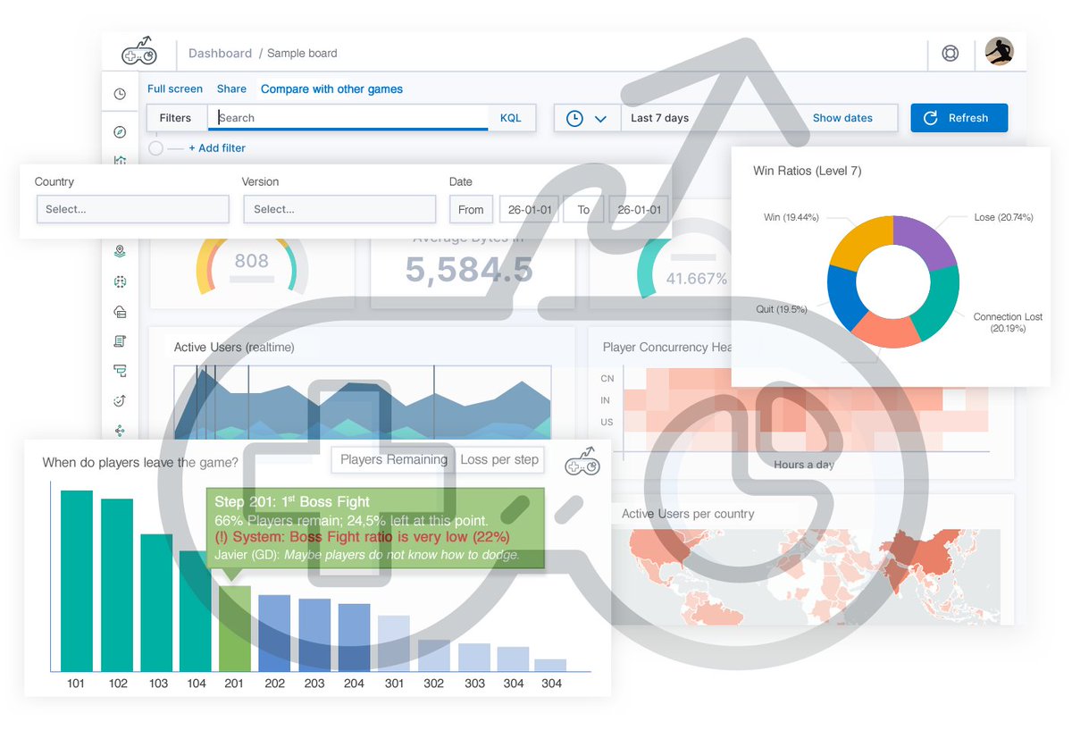Screen dimensions: 1072x730
Task: Select the Players Remaining toggle
Action: click(x=392, y=459)
